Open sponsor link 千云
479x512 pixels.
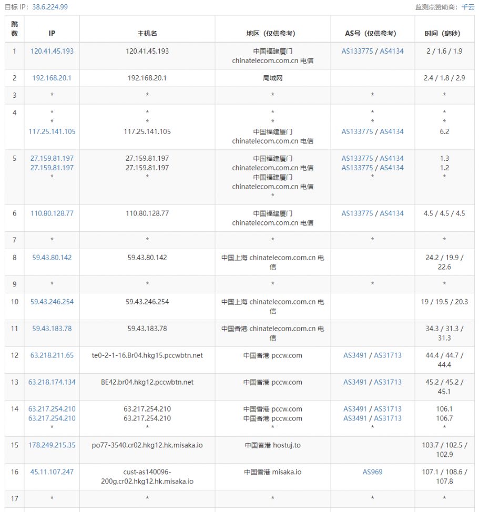467,7
